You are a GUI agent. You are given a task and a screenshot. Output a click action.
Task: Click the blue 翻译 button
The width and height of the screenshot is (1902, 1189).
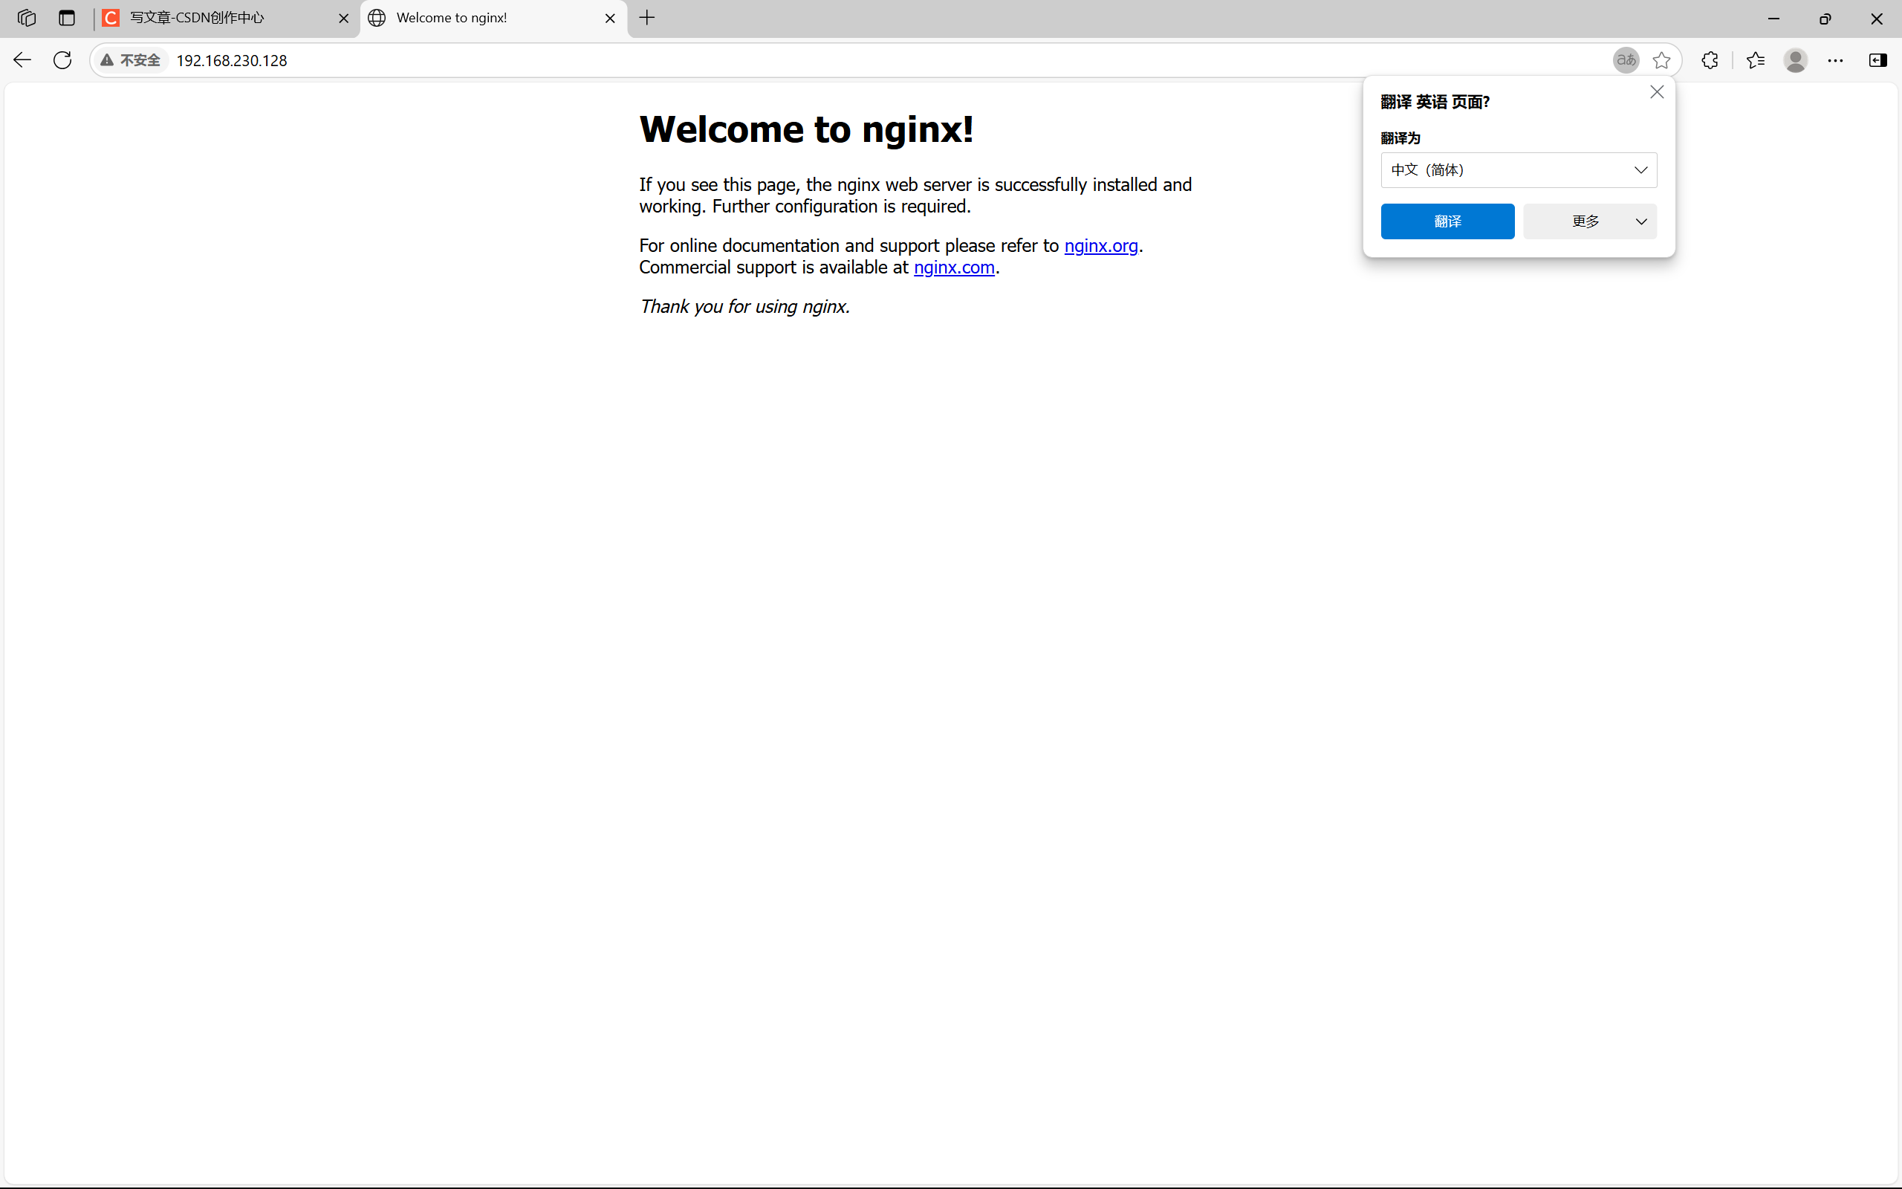[1447, 221]
